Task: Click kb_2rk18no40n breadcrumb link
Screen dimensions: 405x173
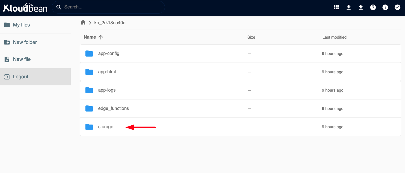Action: 110,23
